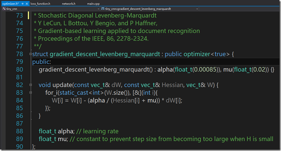Image resolution: width=281 pixels, height=151 pixels.
Task: Collapse the struct block at line 78
Action: (31, 54)
